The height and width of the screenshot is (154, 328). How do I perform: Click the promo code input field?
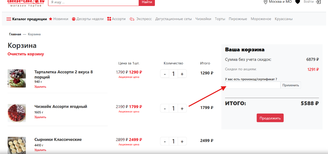coord(253,85)
